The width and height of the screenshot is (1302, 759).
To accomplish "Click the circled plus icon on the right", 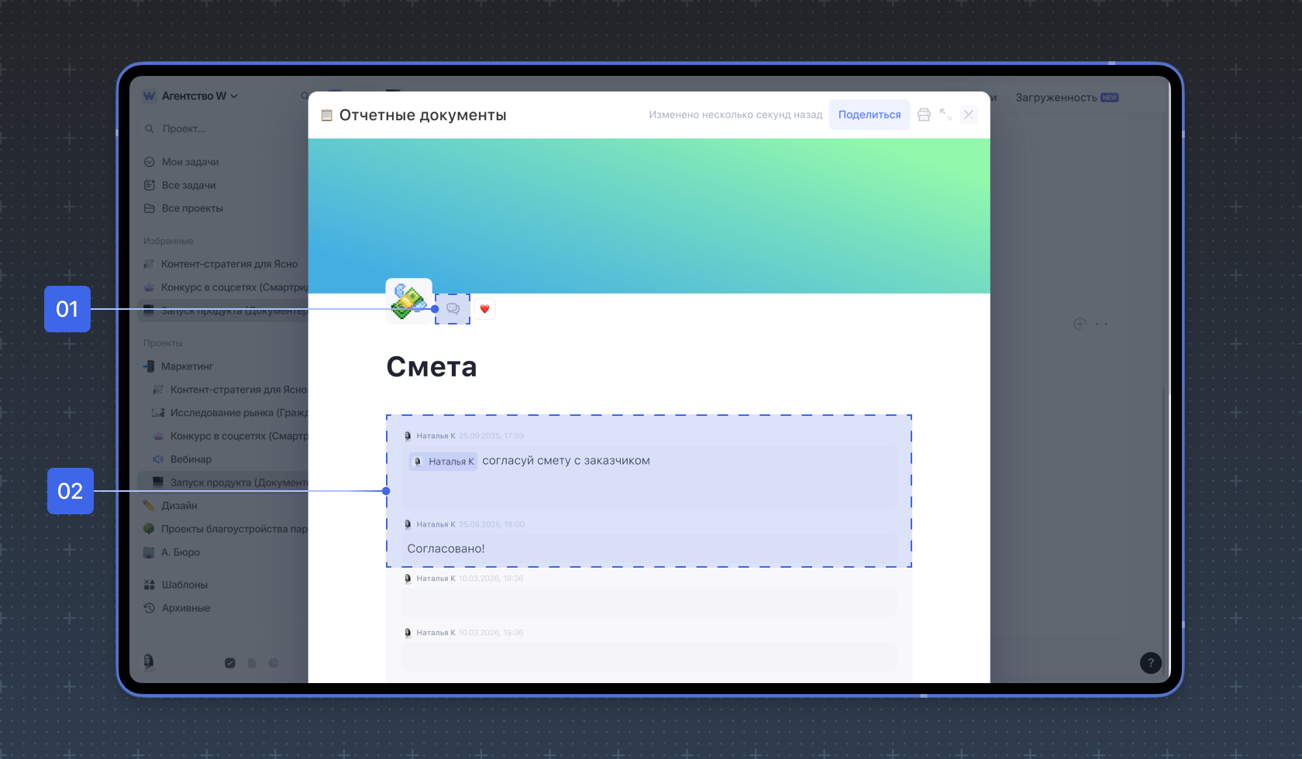I will point(1080,324).
